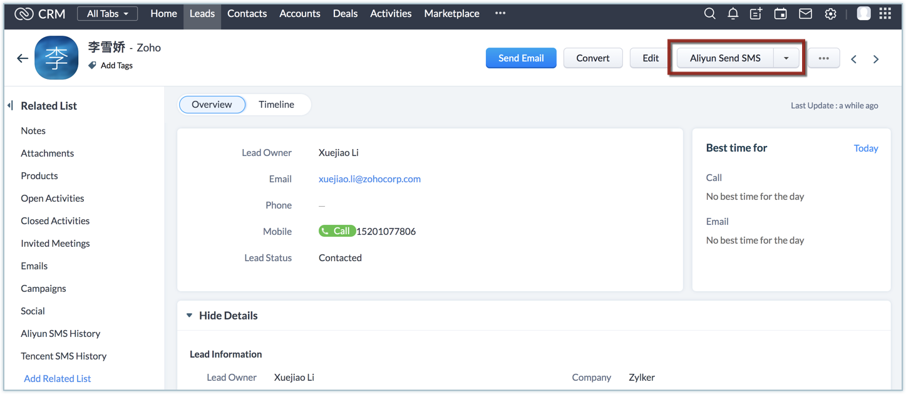Open the Accounts tab
Image resolution: width=906 pixels, height=394 pixels.
click(x=300, y=14)
